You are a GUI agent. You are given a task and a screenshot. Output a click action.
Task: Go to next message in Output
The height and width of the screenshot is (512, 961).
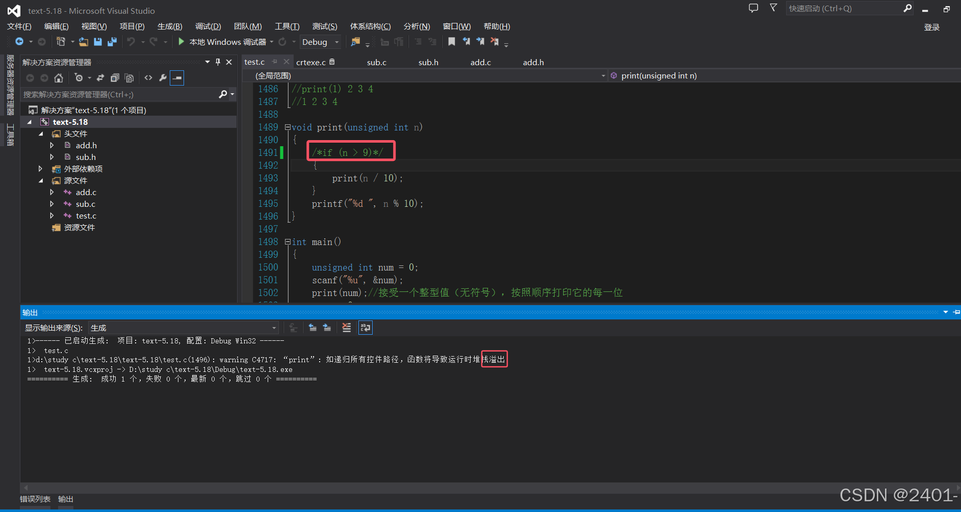pyautogui.click(x=327, y=328)
